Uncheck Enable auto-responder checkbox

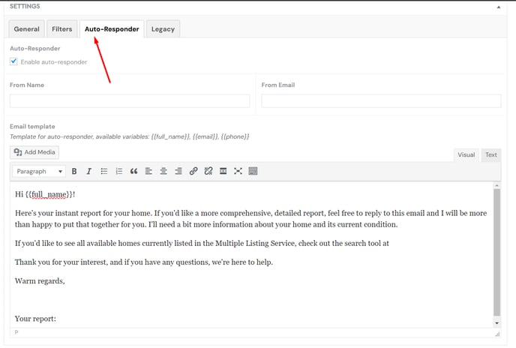click(13, 61)
